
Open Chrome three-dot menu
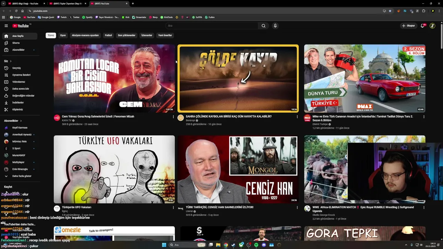439,11
